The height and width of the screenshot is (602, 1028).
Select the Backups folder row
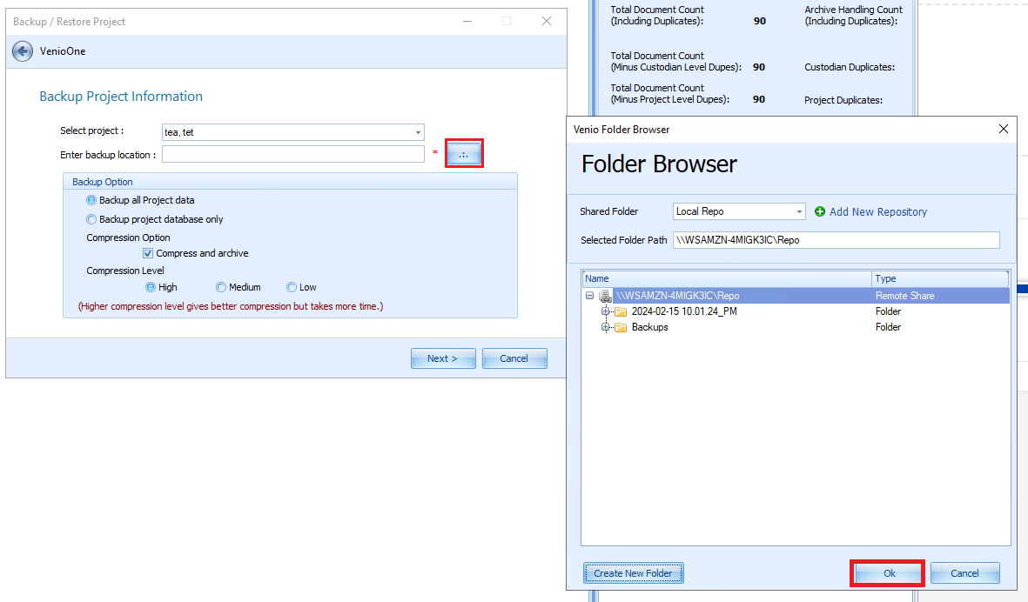796,327
